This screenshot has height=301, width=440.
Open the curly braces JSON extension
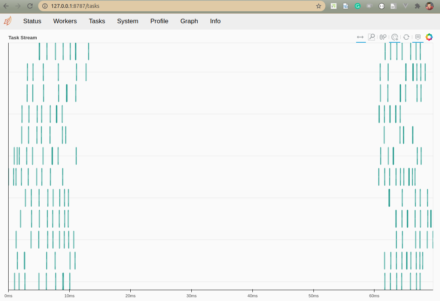(382, 6)
